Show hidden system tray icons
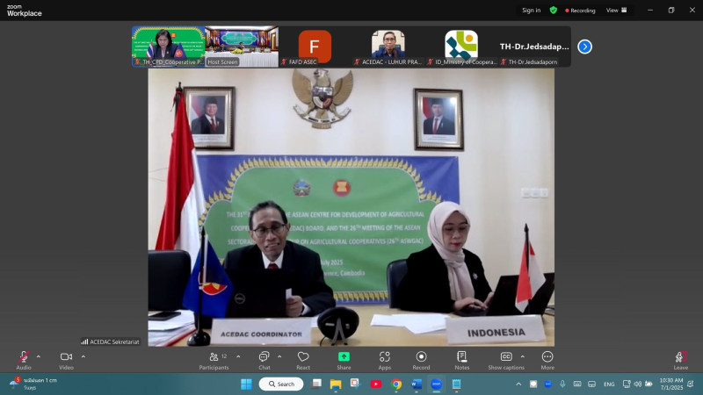 [518, 384]
